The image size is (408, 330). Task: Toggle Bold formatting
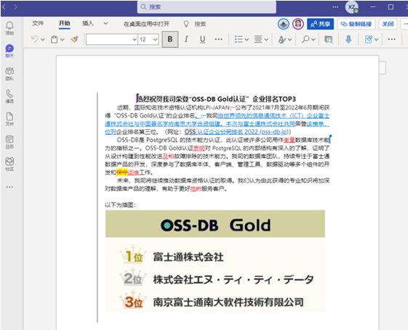tap(170, 39)
